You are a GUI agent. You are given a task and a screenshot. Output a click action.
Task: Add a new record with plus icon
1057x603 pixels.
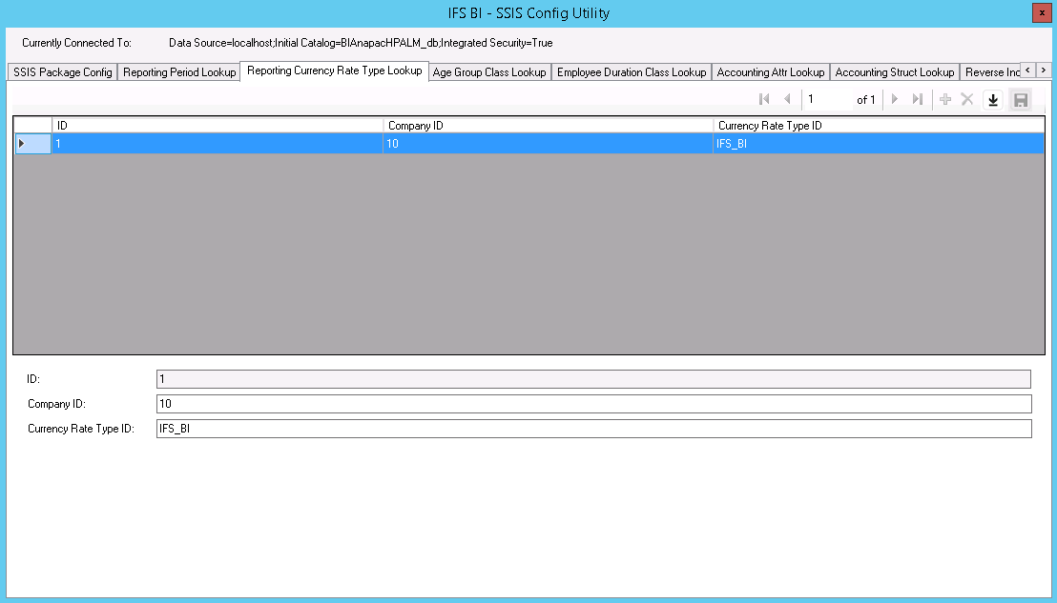coord(945,100)
